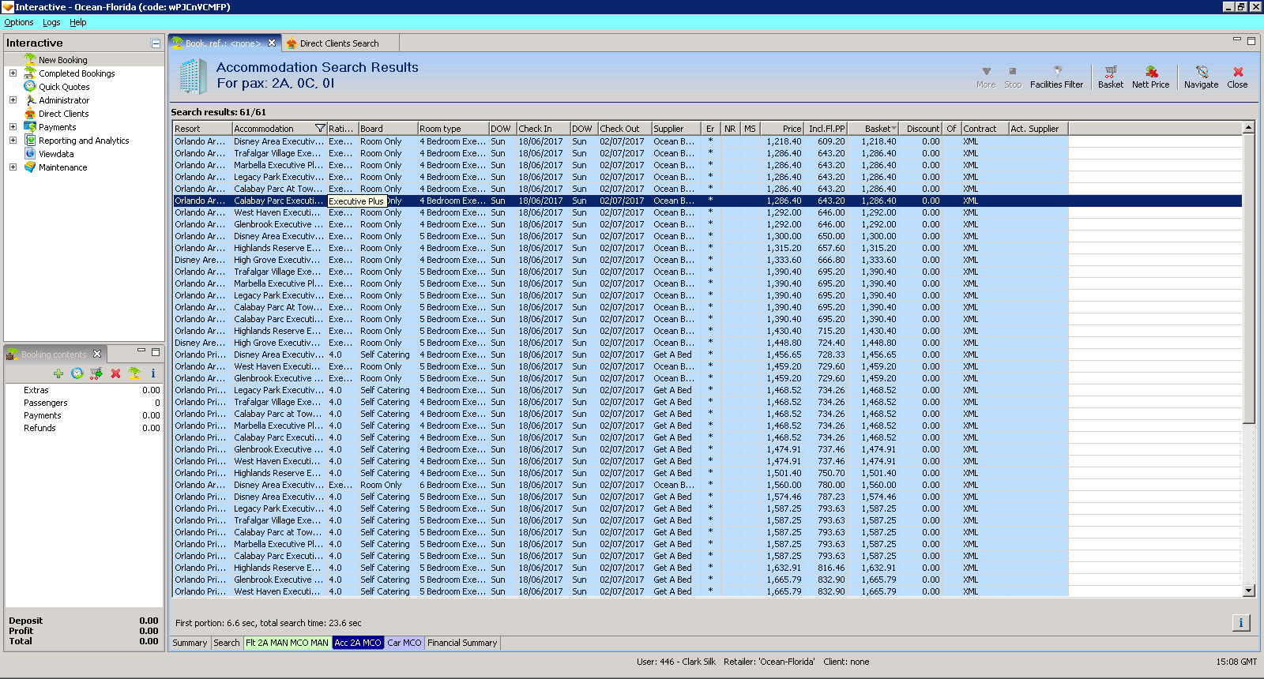Open the Facilities Filter funnel
This screenshot has height=679, width=1264.
[1056, 77]
